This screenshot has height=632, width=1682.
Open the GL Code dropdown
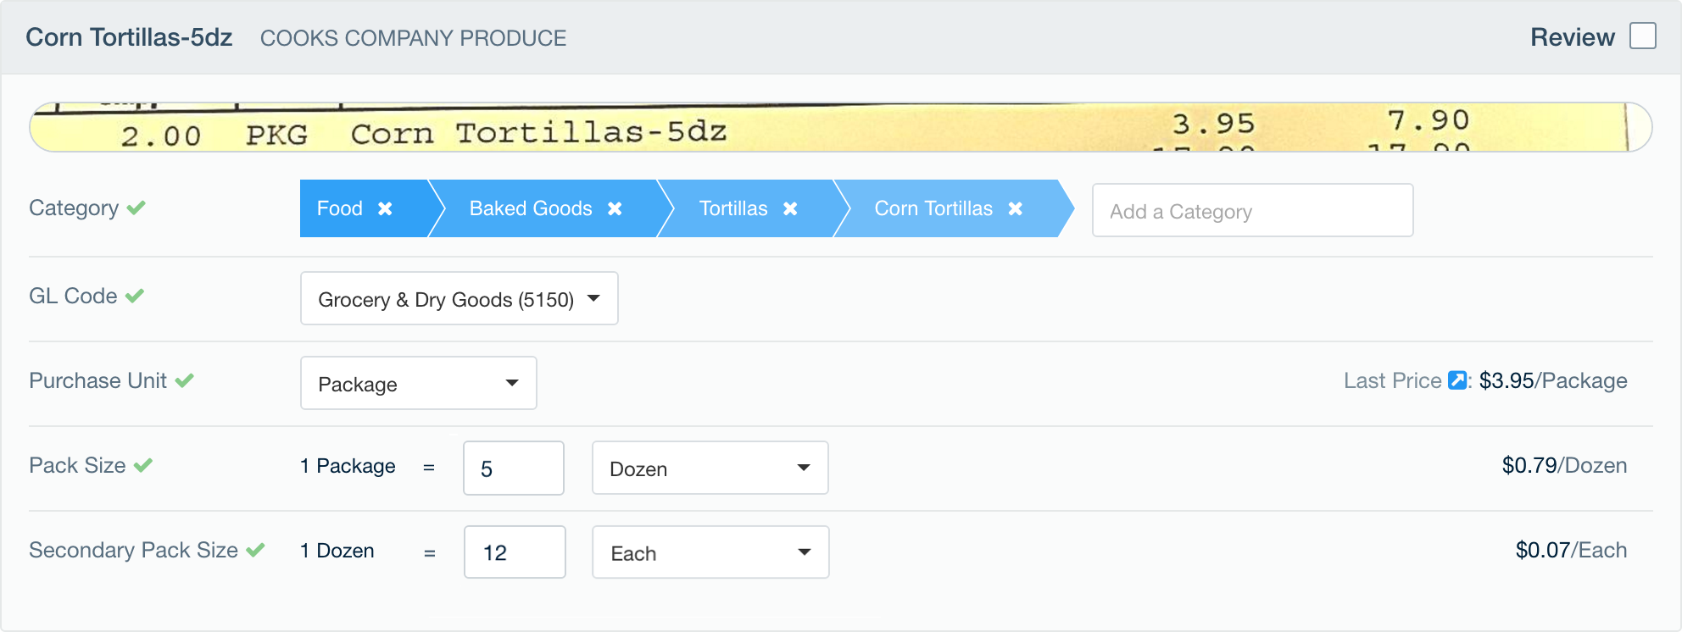(x=459, y=298)
